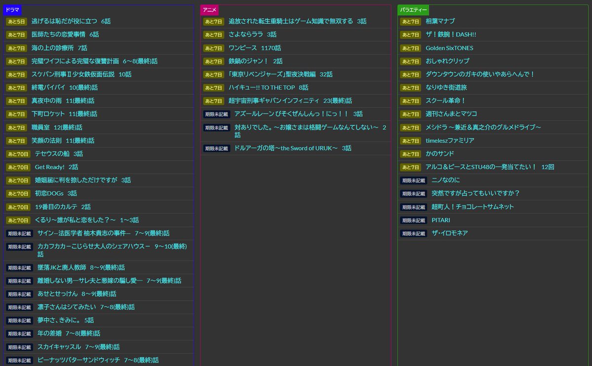The height and width of the screenshot is (366, 592).
Task: Open アルコ&ピースとSTU48の一発当てたい! 12回
Action: pyautogui.click(x=490, y=167)
